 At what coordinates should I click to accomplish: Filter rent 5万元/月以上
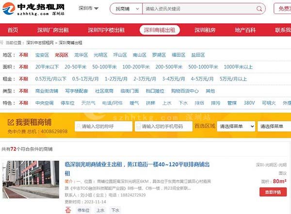(233, 79)
